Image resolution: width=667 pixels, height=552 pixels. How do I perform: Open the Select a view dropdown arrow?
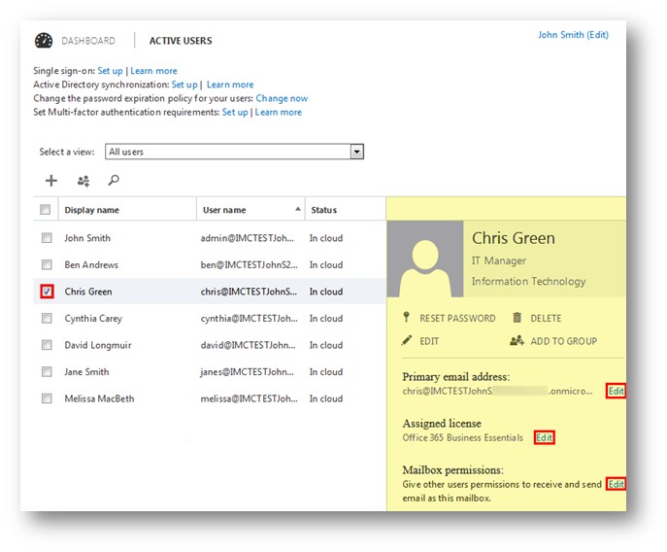click(x=356, y=152)
